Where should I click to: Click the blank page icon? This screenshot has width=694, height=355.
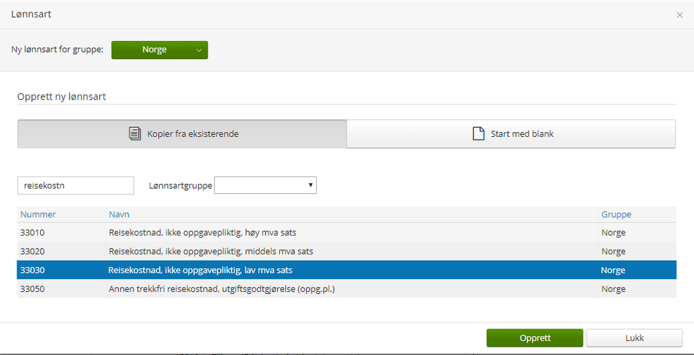point(478,133)
